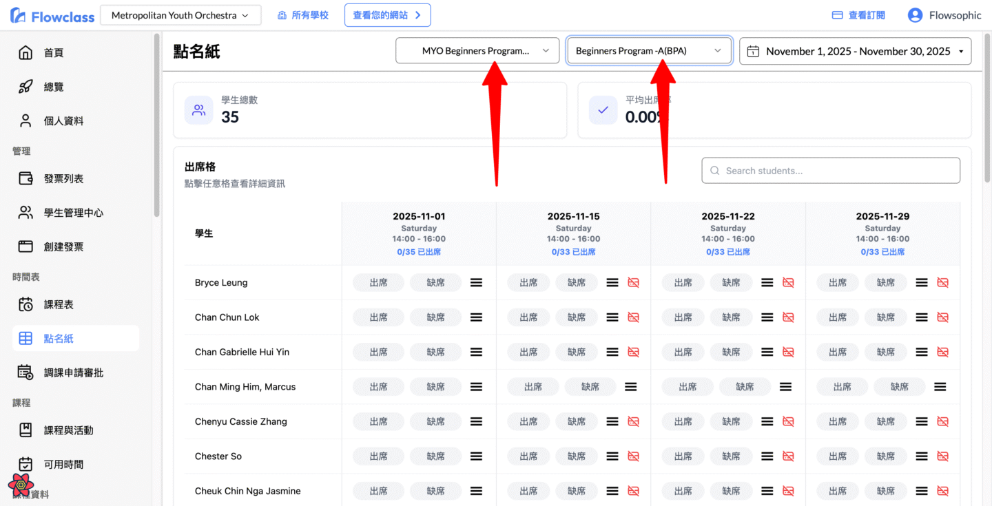This screenshot has height=506, width=992.
Task: Expand the MYO Beginners Program dropdown
Action: click(x=477, y=51)
